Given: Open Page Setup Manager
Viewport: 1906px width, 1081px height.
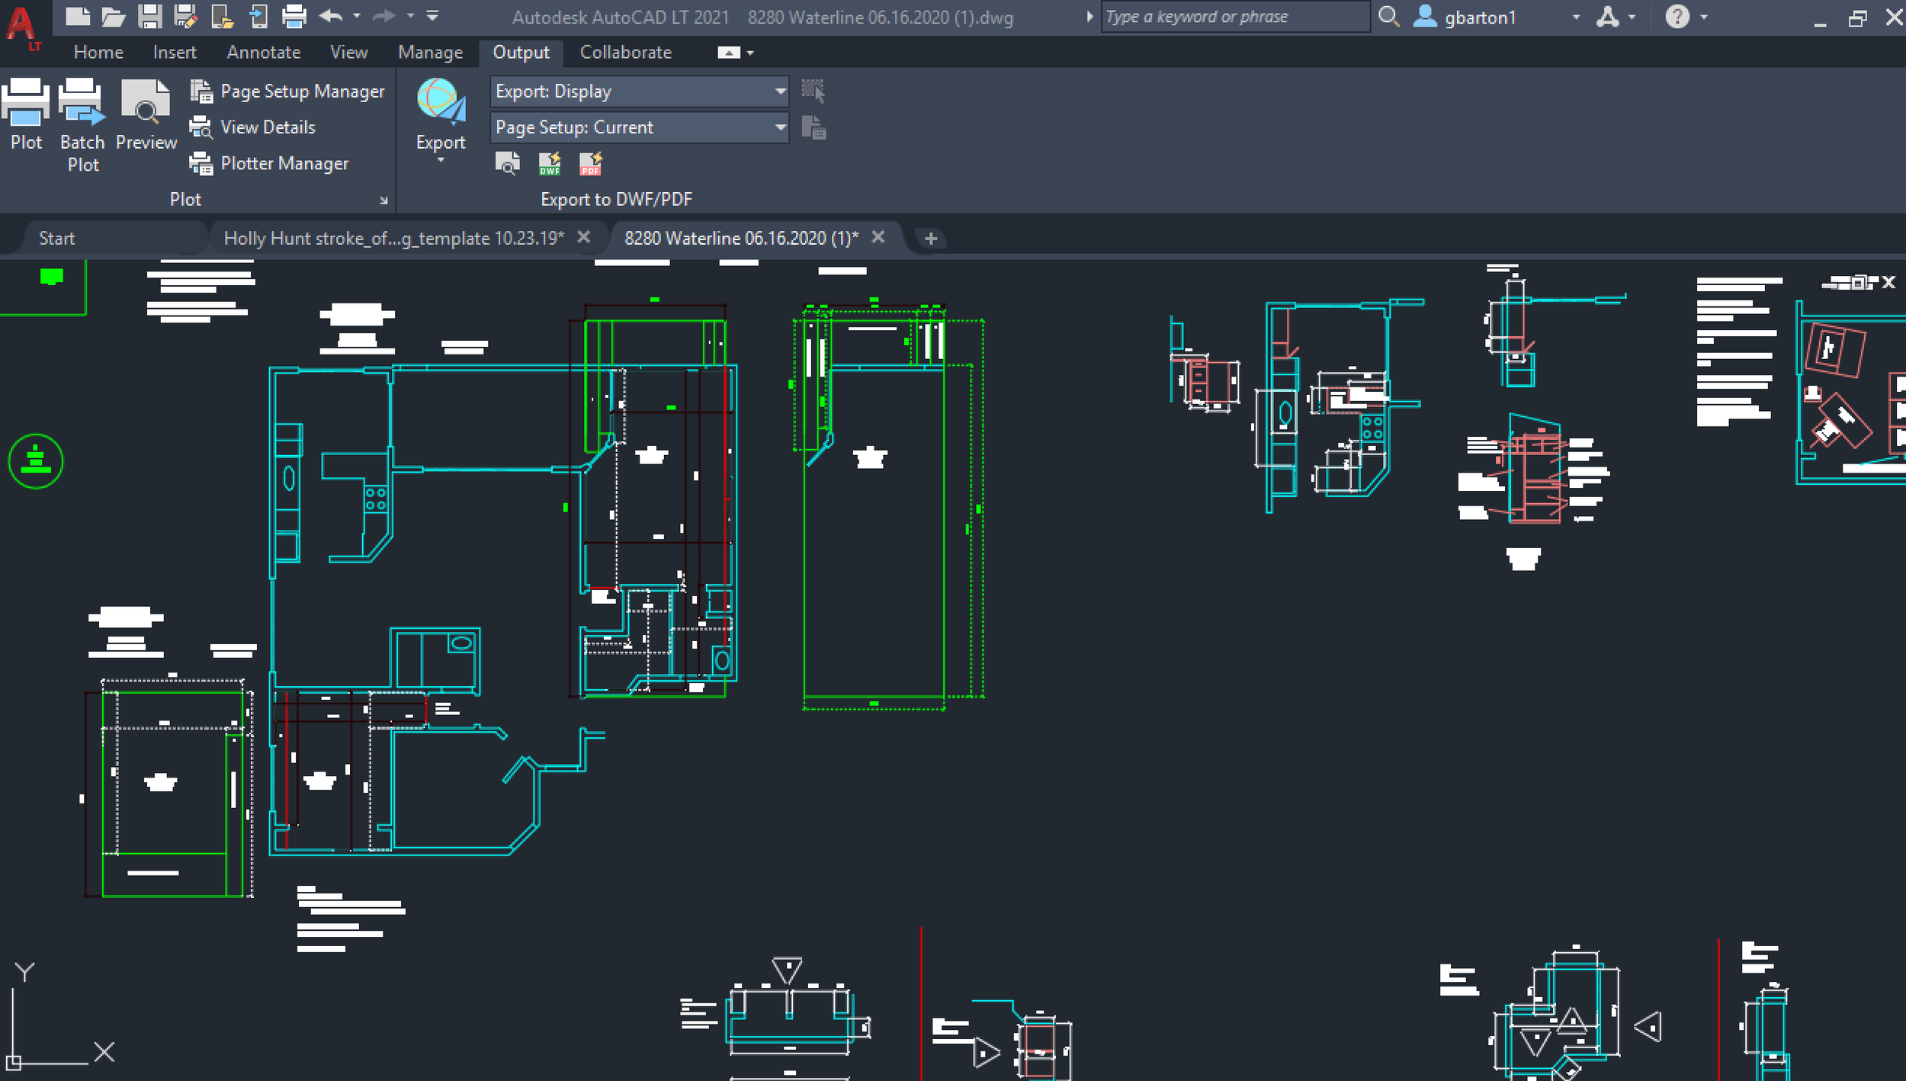Looking at the screenshot, I should pos(302,91).
